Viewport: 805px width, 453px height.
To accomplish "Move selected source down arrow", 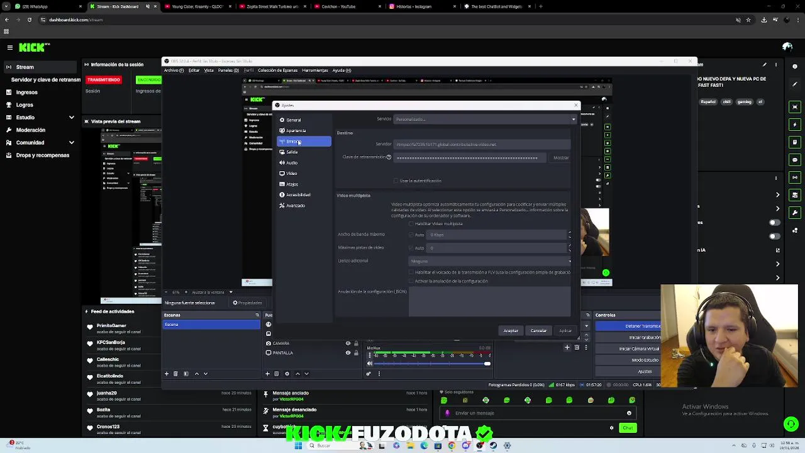I will click(x=306, y=374).
